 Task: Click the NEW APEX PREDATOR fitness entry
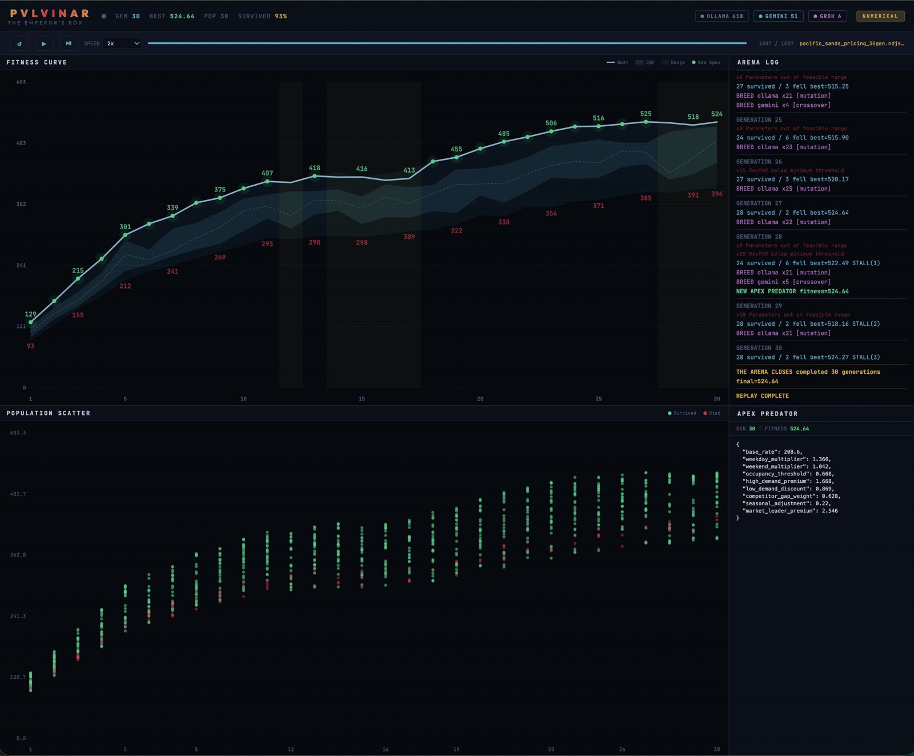coord(793,291)
